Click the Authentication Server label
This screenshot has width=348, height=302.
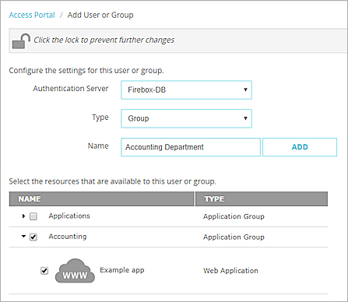pyautogui.click(x=71, y=89)
